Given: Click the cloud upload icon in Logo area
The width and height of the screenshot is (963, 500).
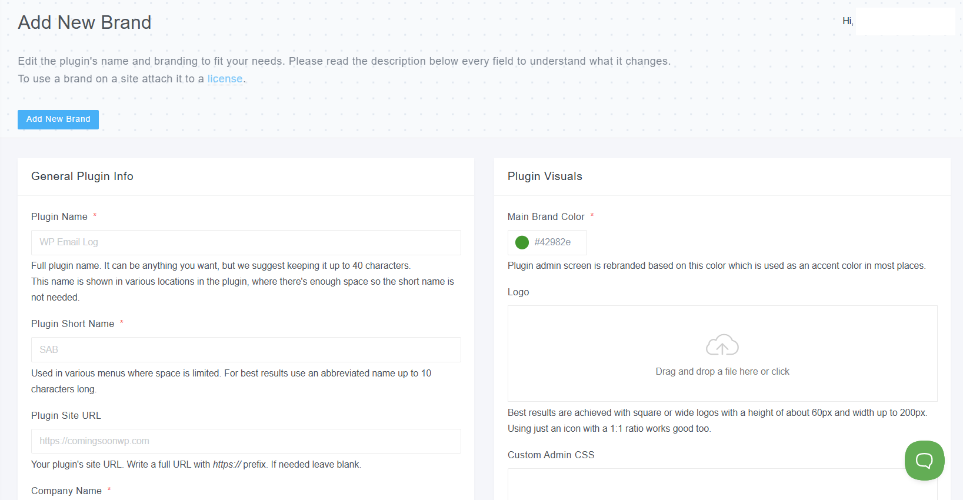Looking at the screenshot, I should coord(722,345).
